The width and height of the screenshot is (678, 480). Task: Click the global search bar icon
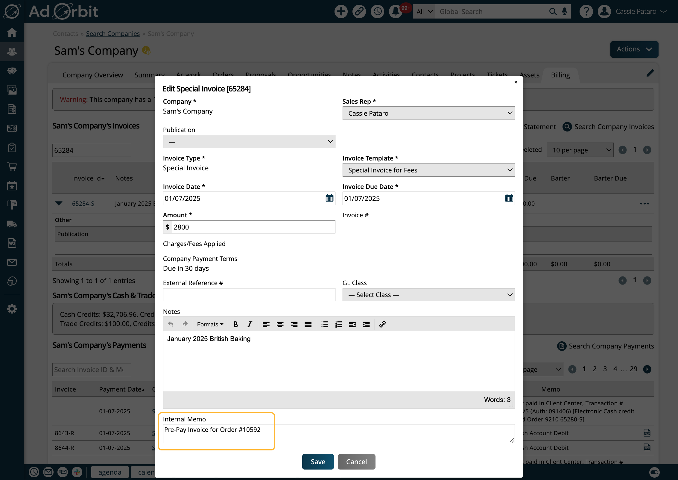(552, 11)
